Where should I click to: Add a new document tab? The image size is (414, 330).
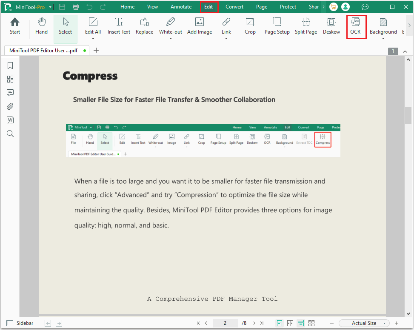[x=96, y=50]
